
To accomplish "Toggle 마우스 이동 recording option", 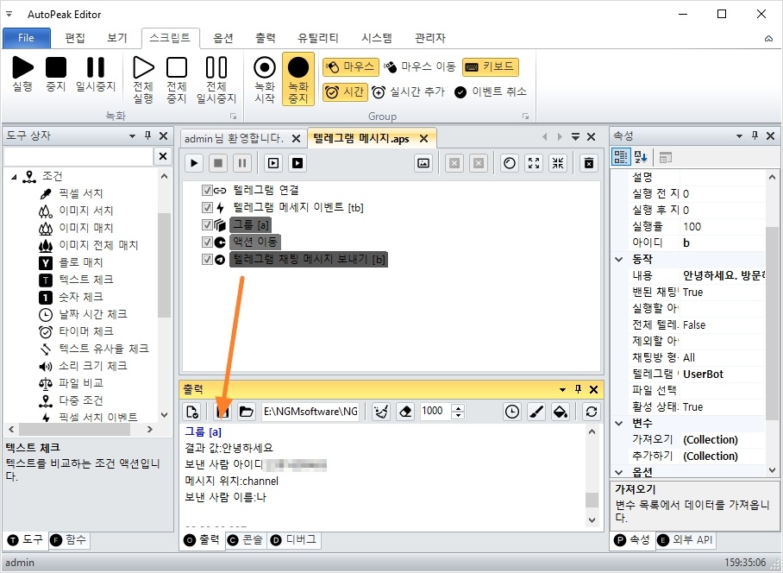I will pyautogui.click(x=421, y=66).
